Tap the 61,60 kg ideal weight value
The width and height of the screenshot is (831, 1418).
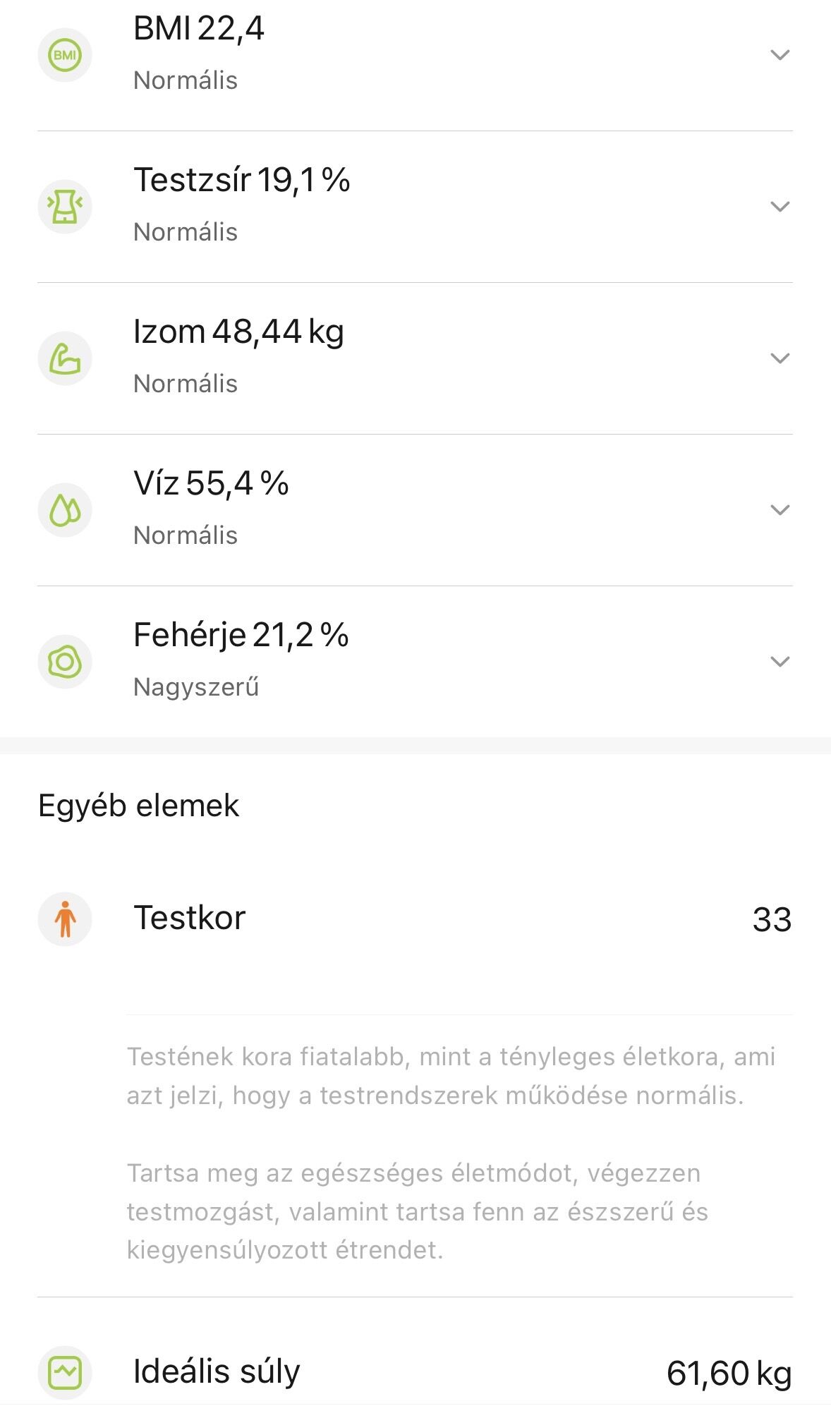[729, 1374]
